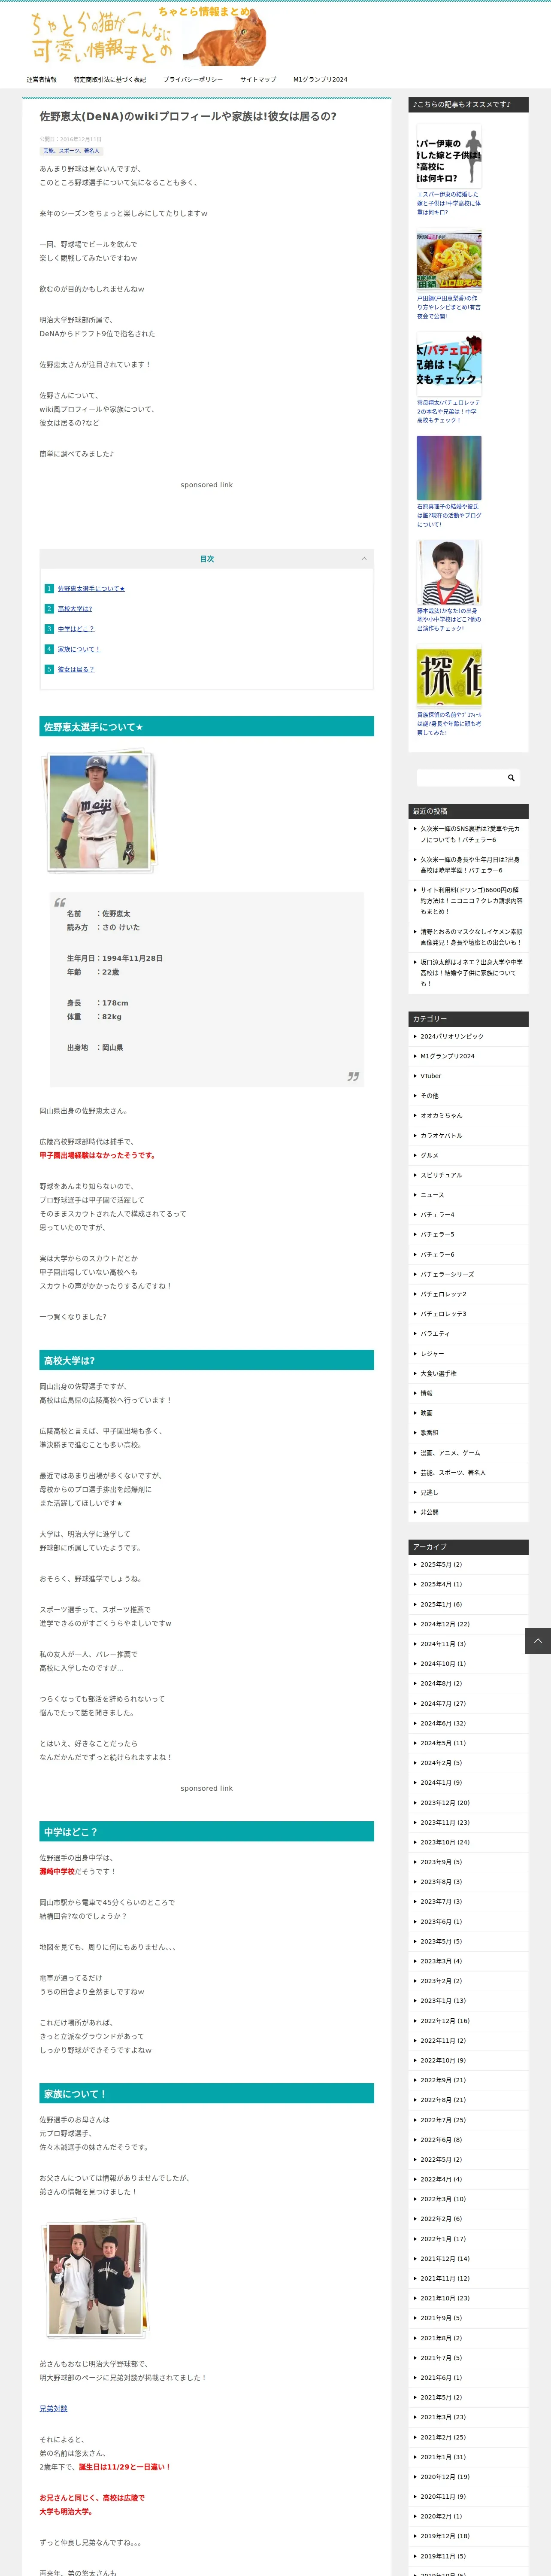551x2576 pixels.
Task: Open archive 2023年10月 (24)
Action: coord(445,1842)
